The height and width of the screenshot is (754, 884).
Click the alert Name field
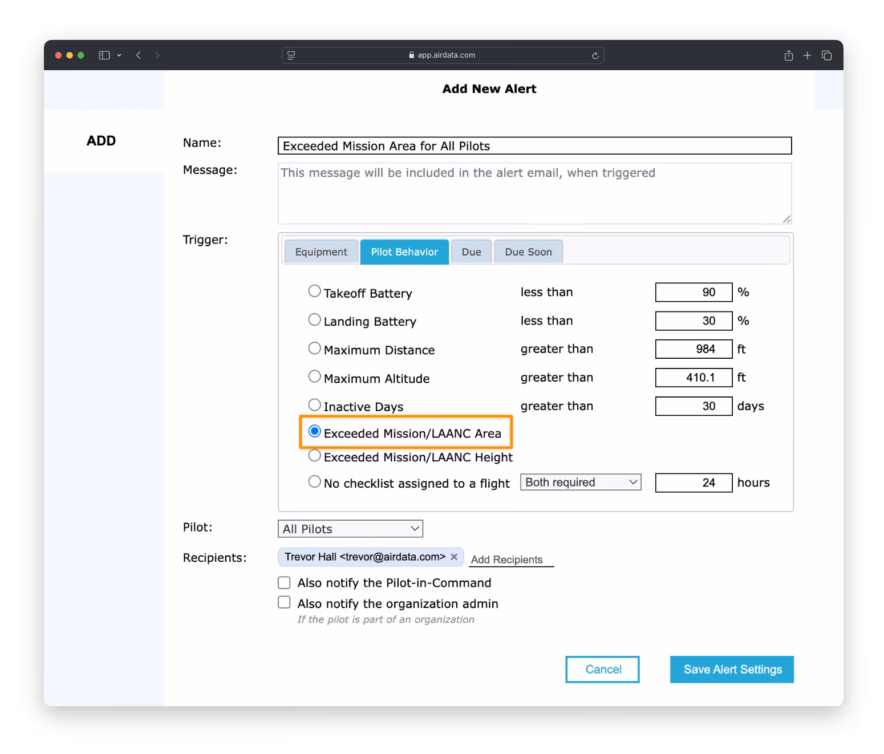pyautogui.click(x=534, y=145)
